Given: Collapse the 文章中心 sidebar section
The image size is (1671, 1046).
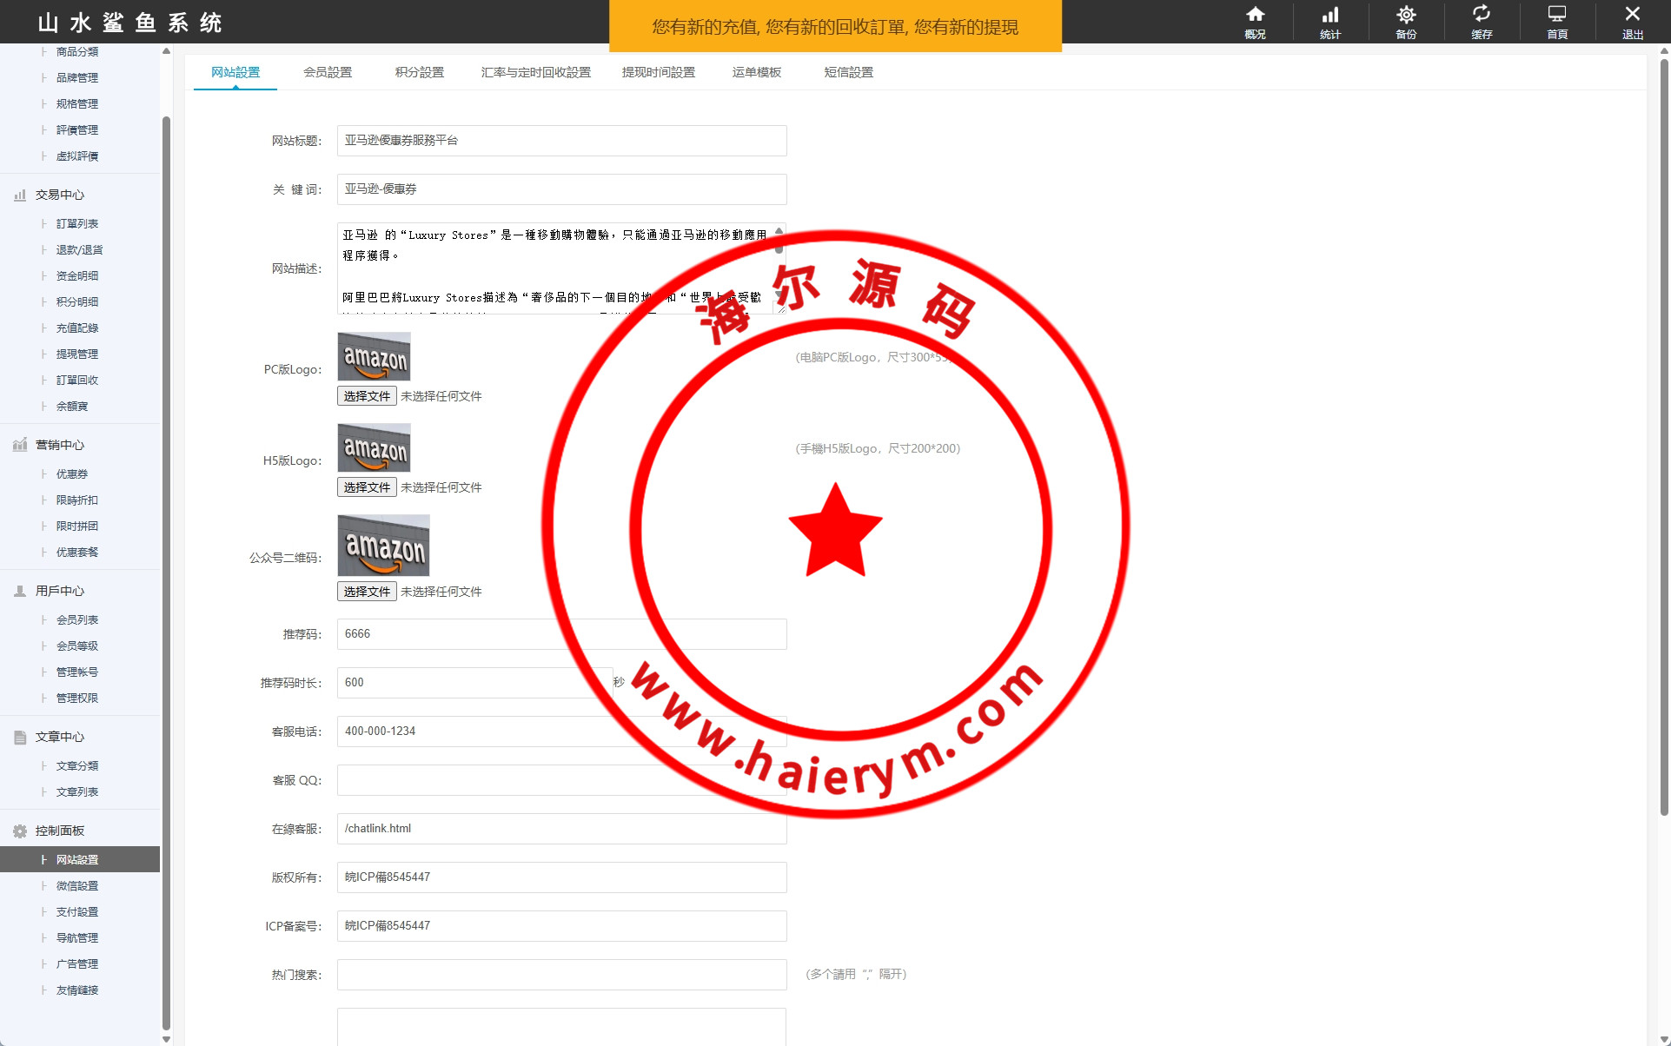Looking at the screenshot, I should pos(59,738).
